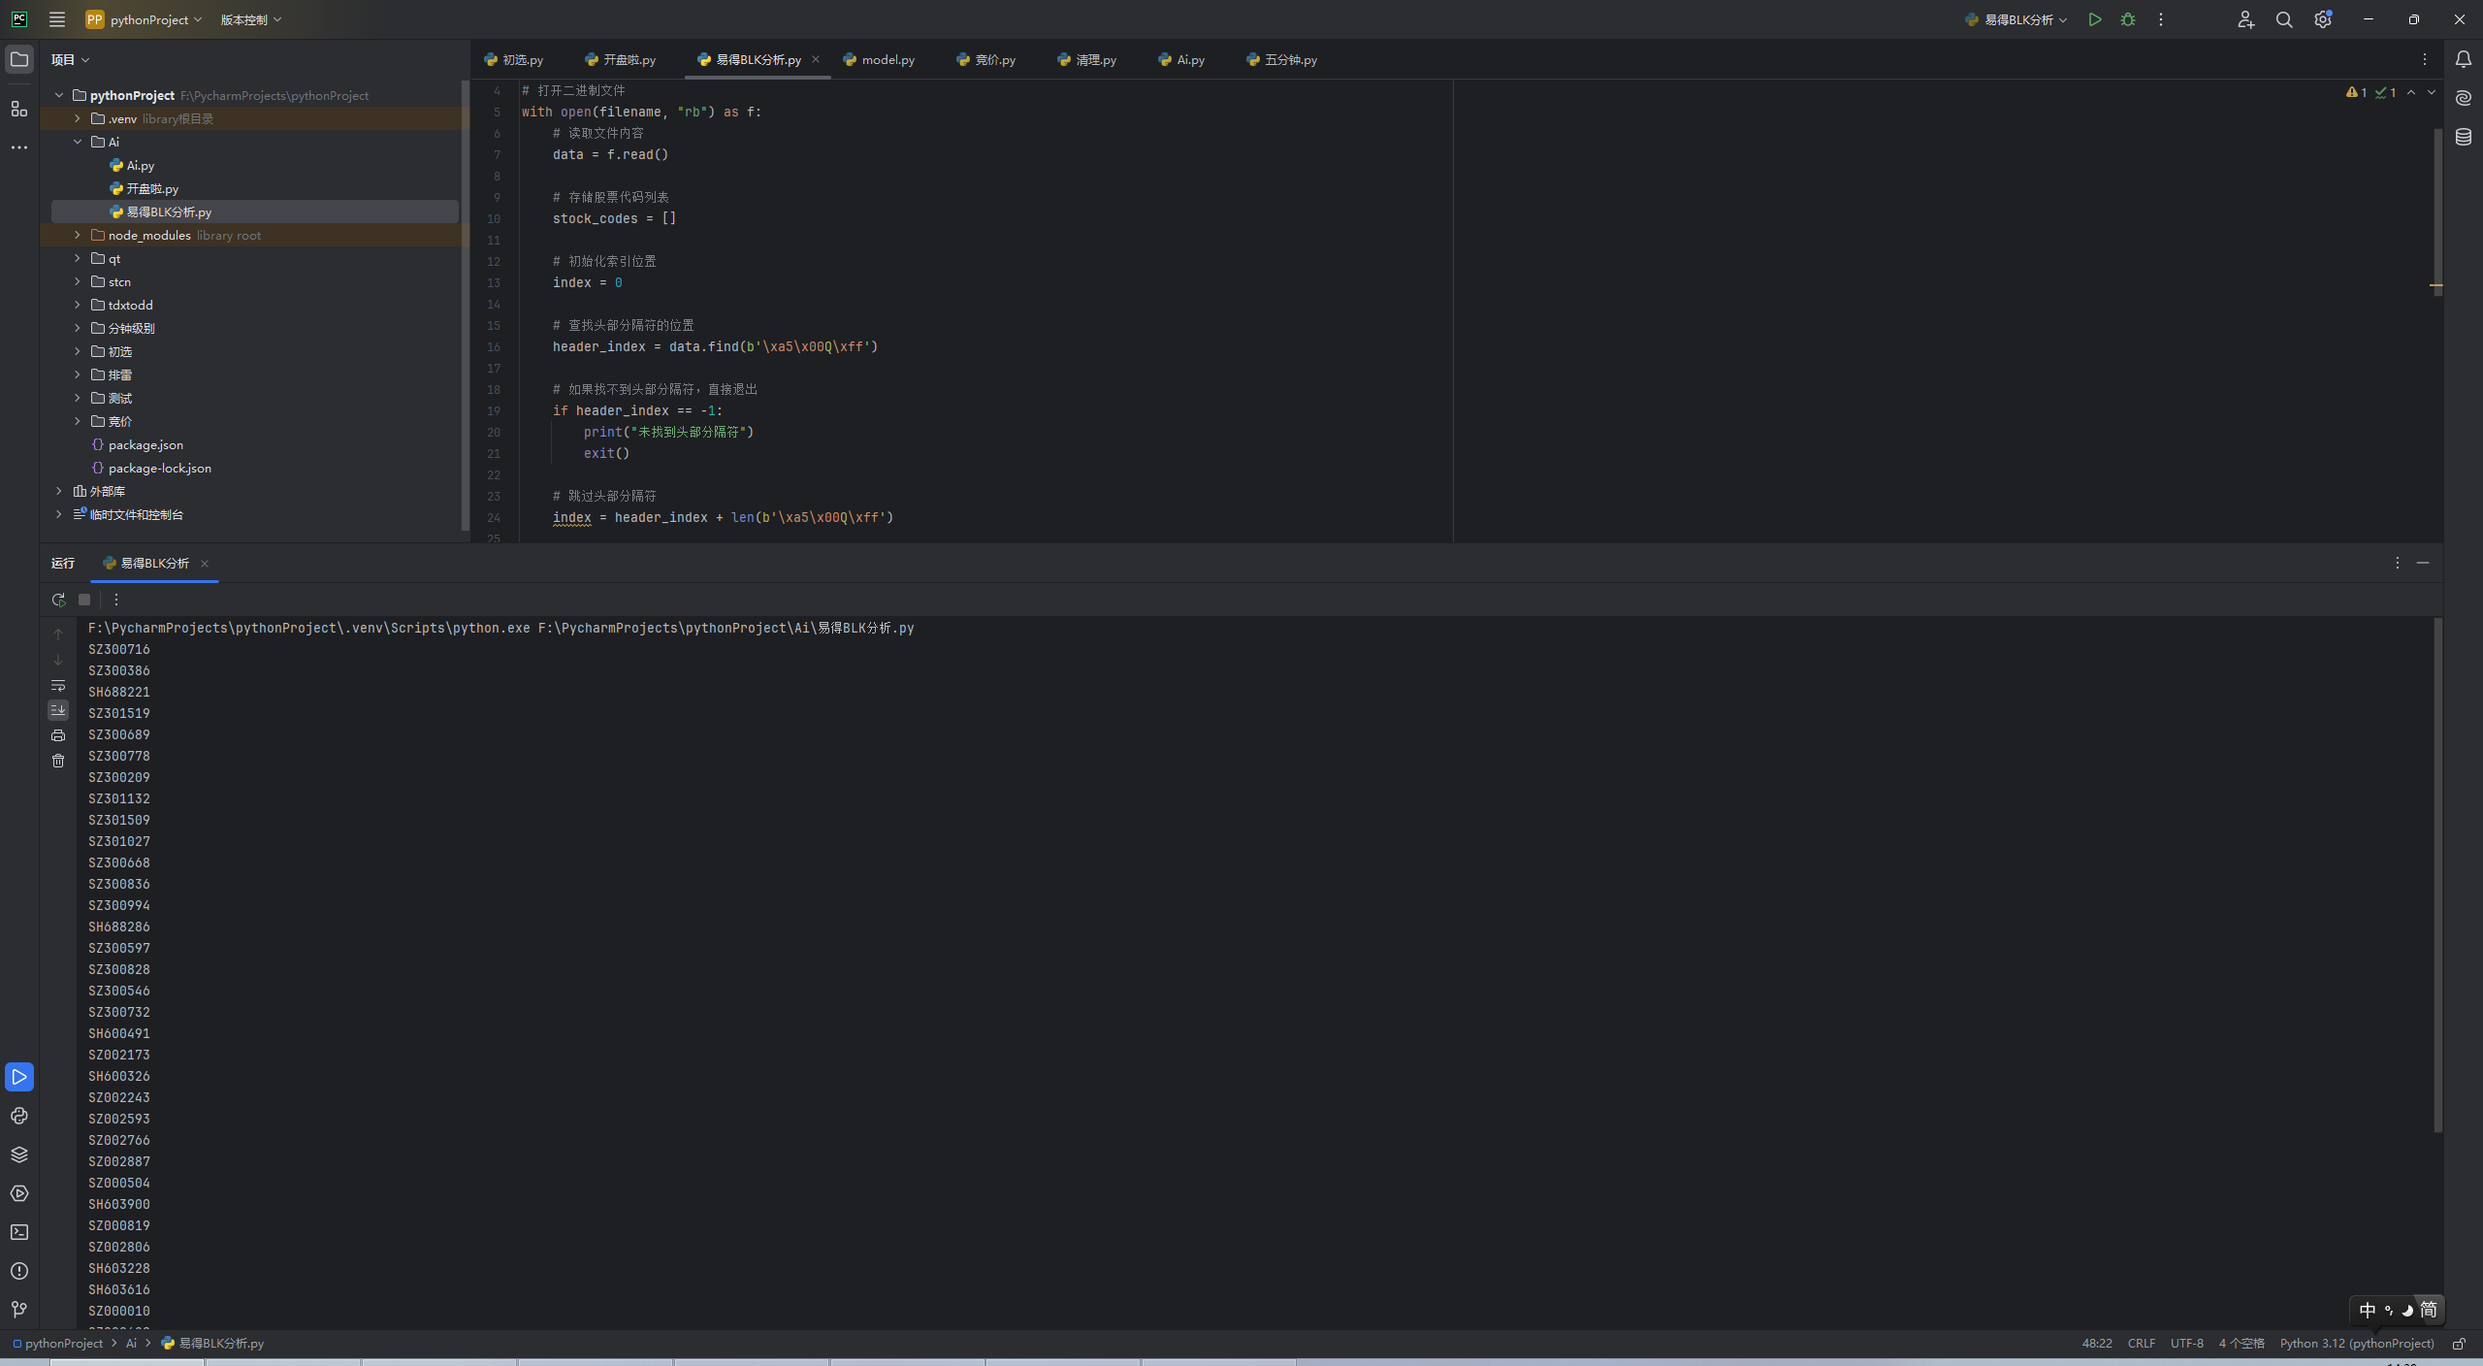This screenshot has height=1366, width=2483.
Task: Go to next highlighted problem arrow
Action: 2432,92
